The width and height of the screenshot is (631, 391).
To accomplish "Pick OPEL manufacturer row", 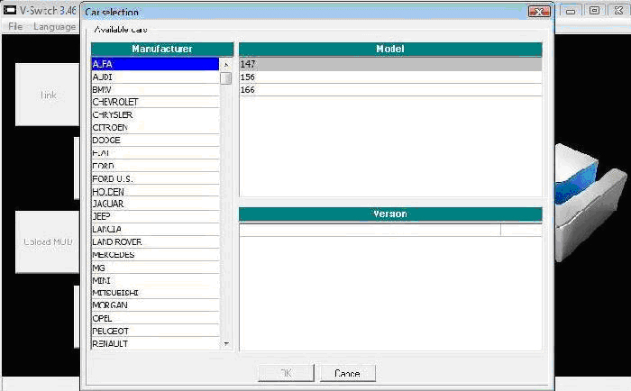I will pyautogui.click(x=155, y=318).
